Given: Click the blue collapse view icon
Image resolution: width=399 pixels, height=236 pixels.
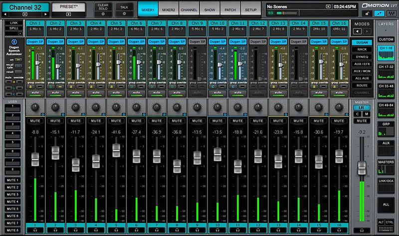Looking at the screenshot, I should point(379,13).
